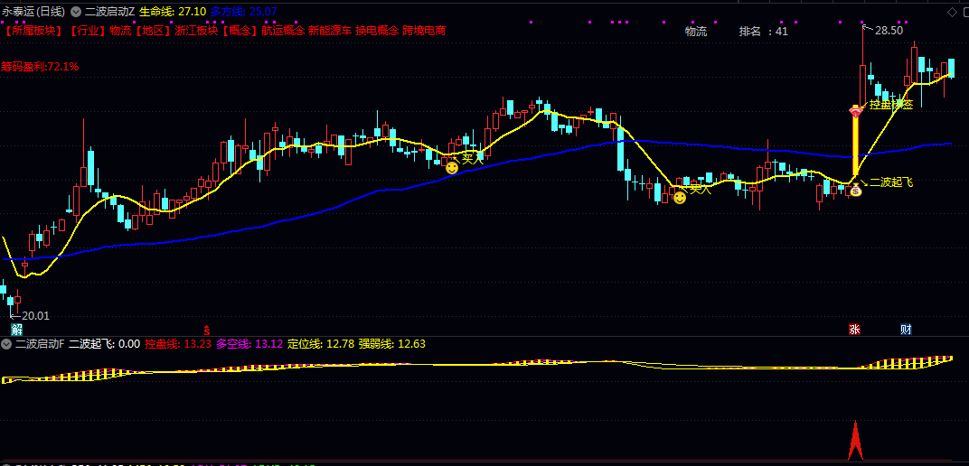Click the 【所属板块】 label

tap(33, 30)
